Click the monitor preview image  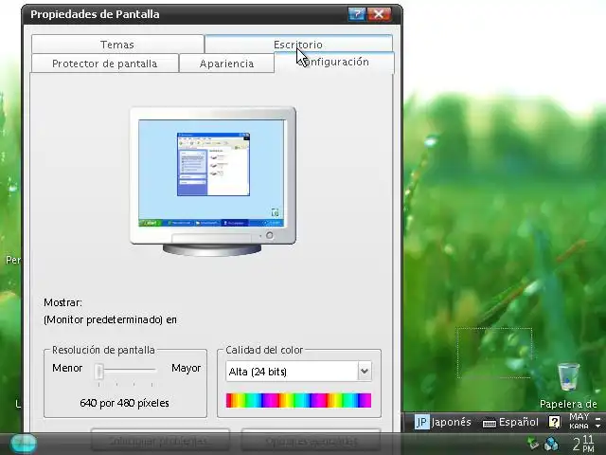tap(213, 181)
